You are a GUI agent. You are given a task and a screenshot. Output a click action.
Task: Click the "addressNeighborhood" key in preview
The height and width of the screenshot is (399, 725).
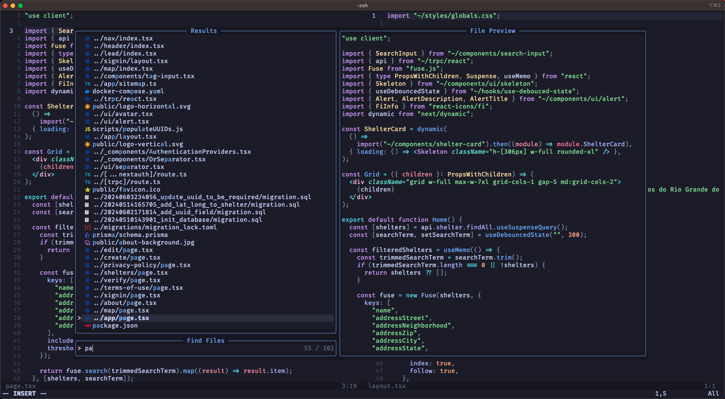coord(411,326)
